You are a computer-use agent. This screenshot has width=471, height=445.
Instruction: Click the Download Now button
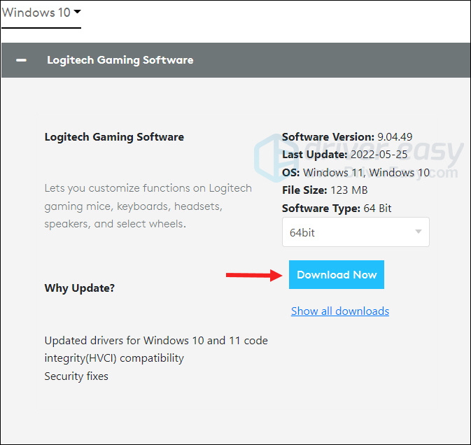click(x=337, y=275)
